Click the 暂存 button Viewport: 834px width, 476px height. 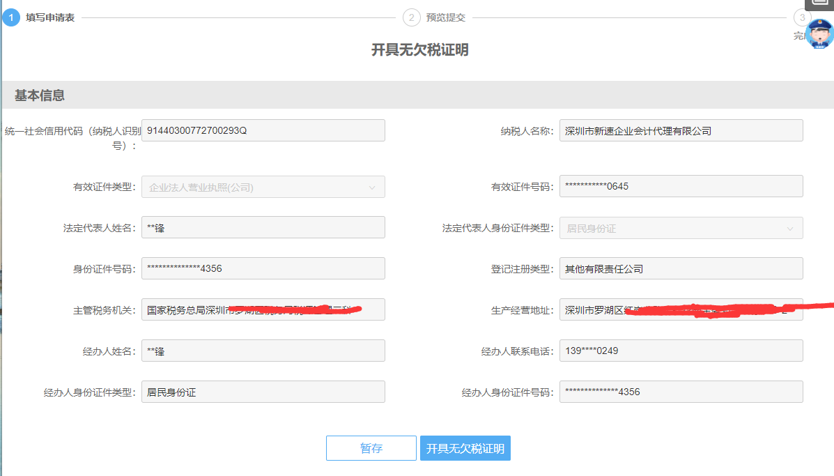click(x=371, y=448)
